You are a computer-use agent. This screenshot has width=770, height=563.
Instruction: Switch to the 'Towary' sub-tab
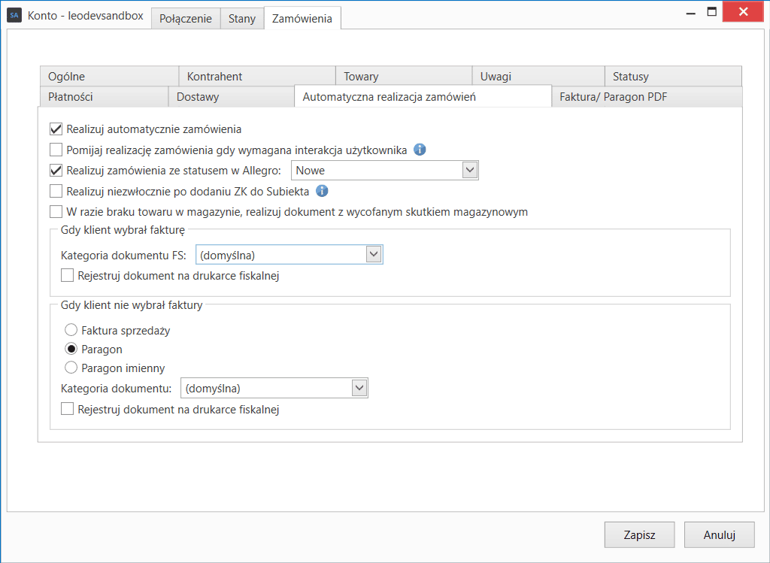point(404,76)
